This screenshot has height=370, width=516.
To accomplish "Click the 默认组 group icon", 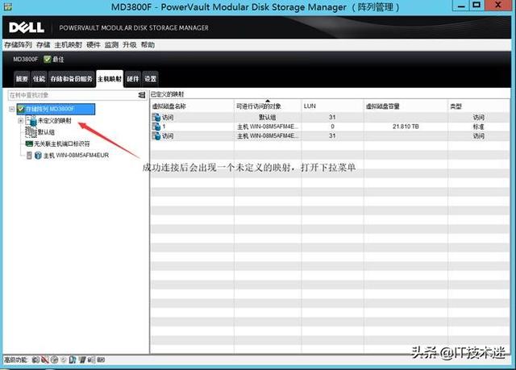I will click(x=31, y=132).
